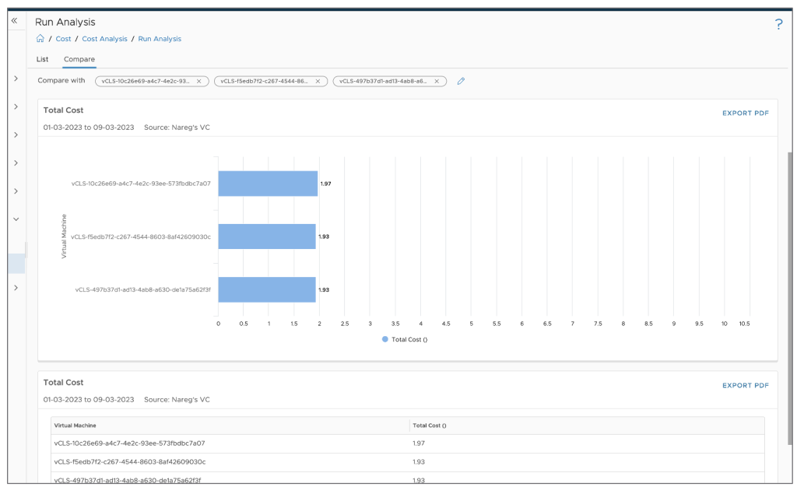Open Cost breadcrumb link
Screen dimensions: 797x494
tap(63, 39)
